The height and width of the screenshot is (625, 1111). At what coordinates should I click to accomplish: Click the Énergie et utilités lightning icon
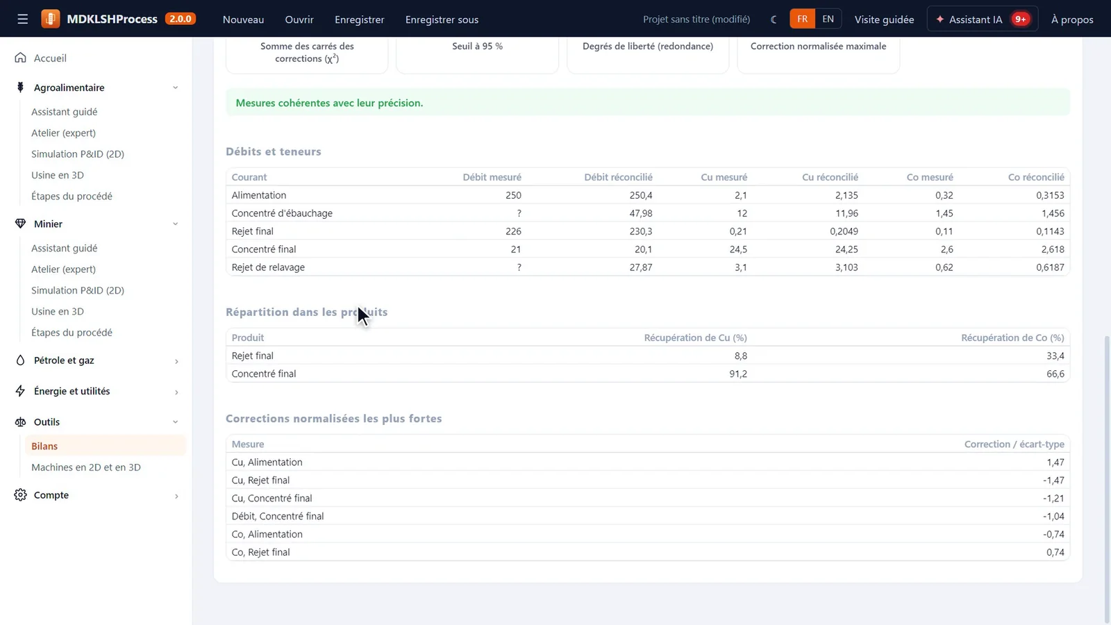(20, 391)
